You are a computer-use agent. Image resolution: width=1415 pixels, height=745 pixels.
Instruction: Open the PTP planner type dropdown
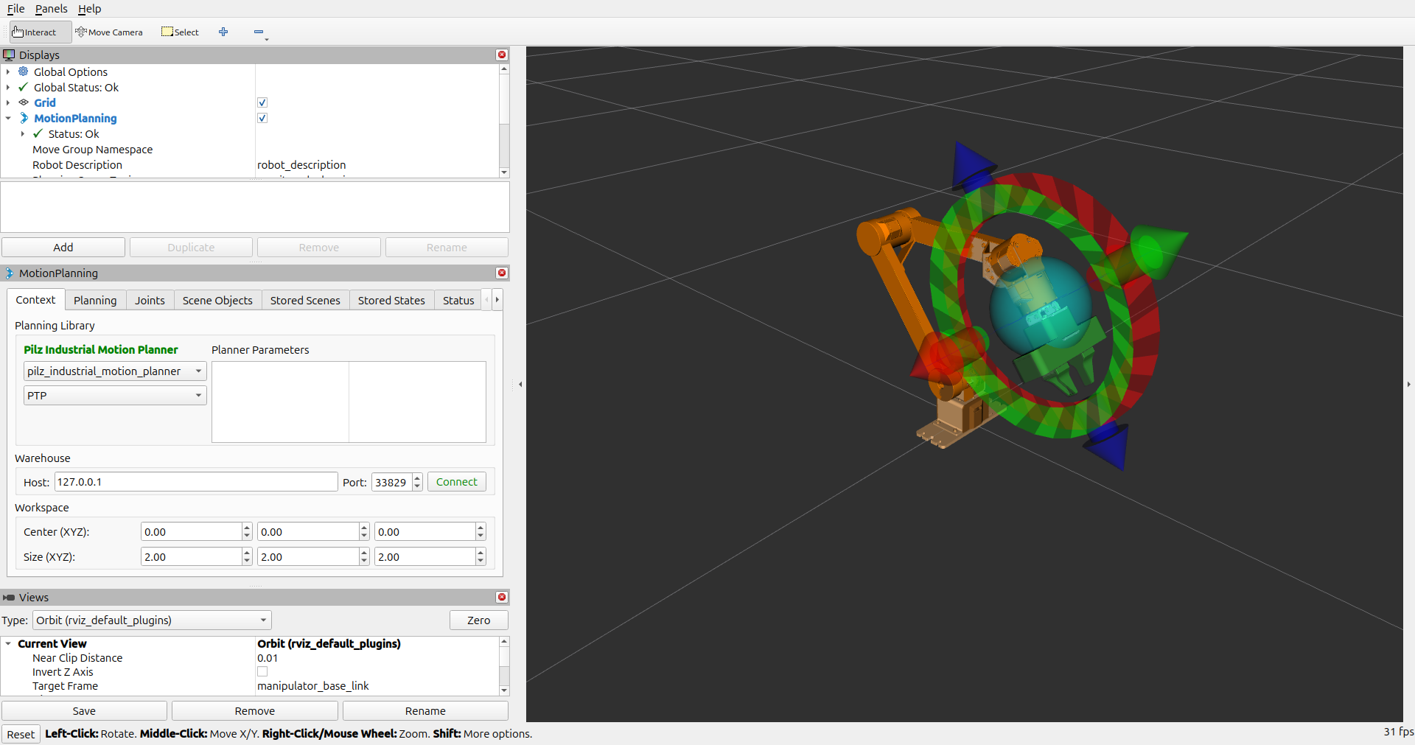pyautogui.click(x=115, y=395)
